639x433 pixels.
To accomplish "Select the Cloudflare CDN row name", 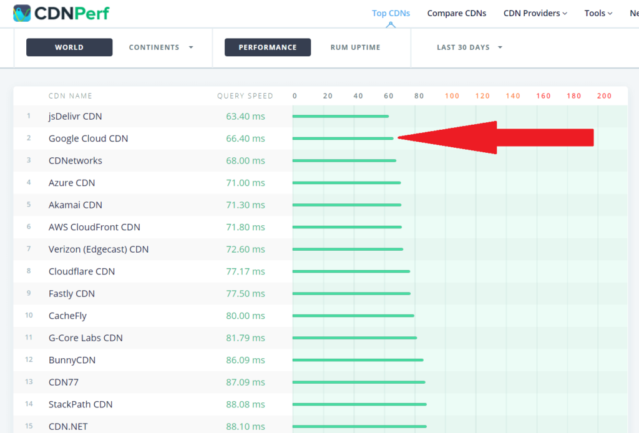I will 82,271.
